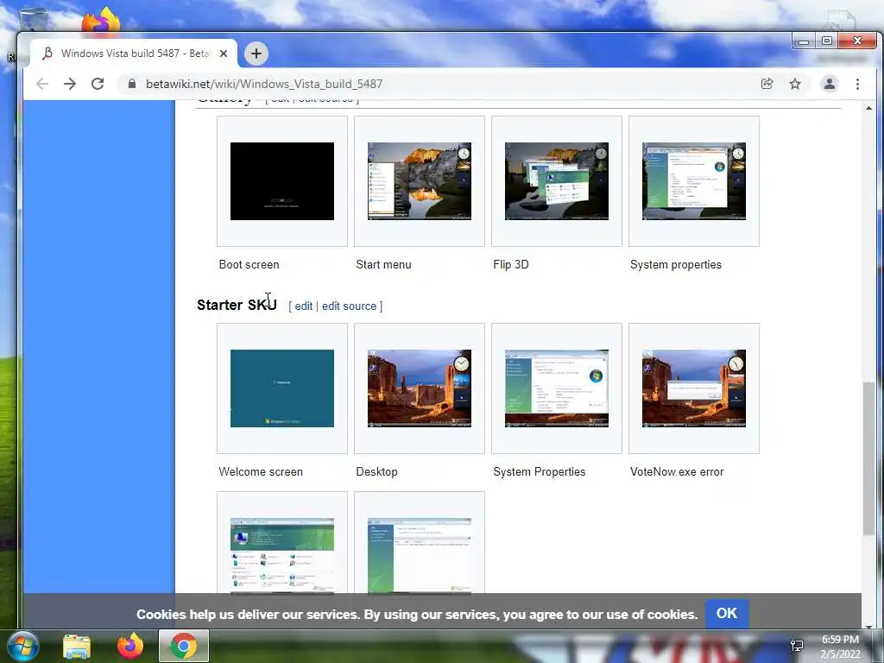Image resolution: width=884 pixels, height=663 pixels.
Task: Click the Boot screen caption text
Action: (x=249, y=264)
